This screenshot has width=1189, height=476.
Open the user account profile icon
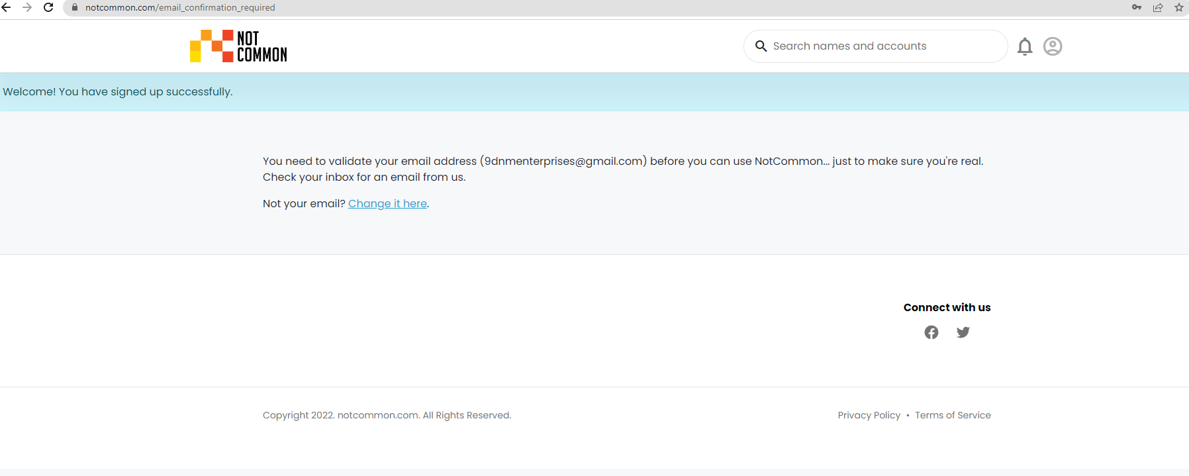pos(1053,46)
